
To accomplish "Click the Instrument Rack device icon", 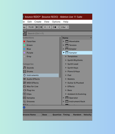I will (x=67, y=101).
